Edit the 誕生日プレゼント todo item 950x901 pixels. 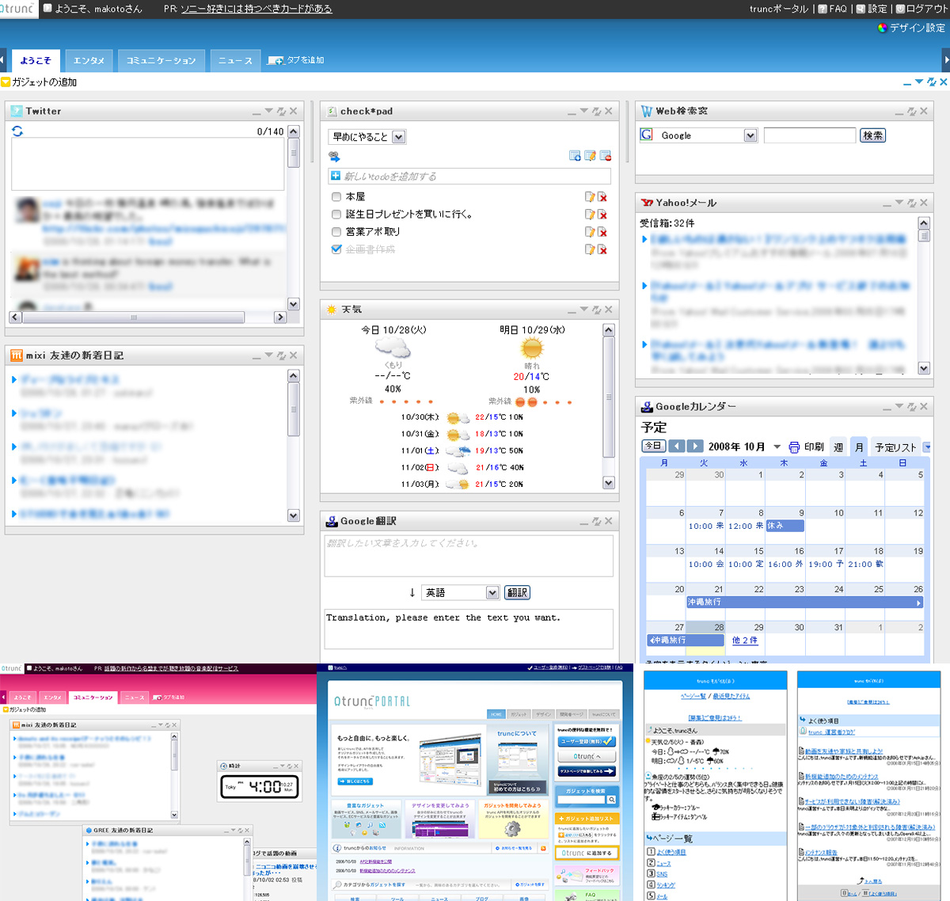[x=589, y=214]
